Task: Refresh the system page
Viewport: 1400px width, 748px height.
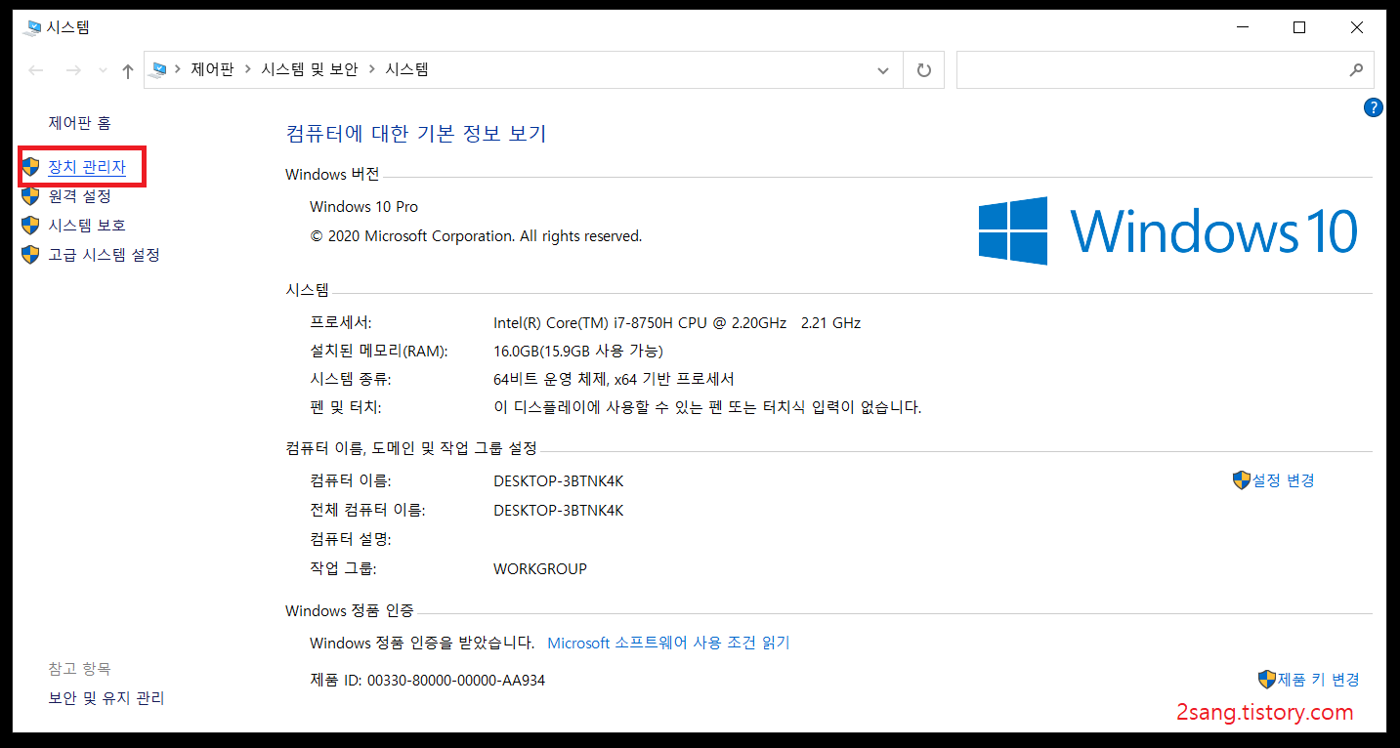Action: tap(924, 70)
